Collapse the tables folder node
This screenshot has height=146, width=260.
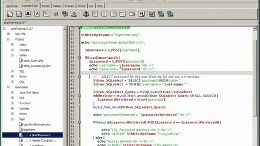click(12, 55)
